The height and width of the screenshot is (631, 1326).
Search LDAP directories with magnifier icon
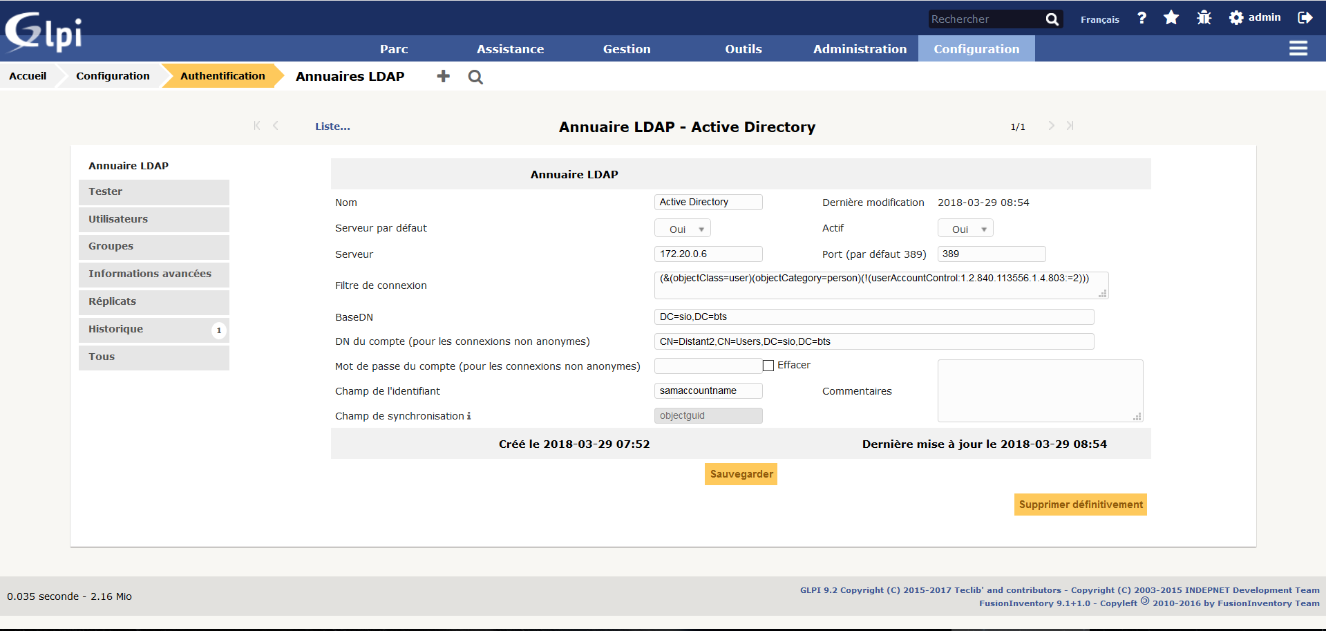point(475,77)
